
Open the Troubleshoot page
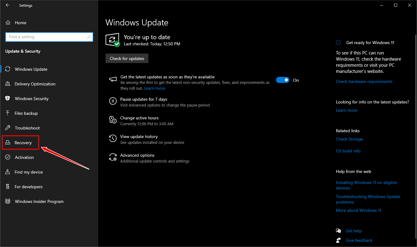tap(27, 128)
